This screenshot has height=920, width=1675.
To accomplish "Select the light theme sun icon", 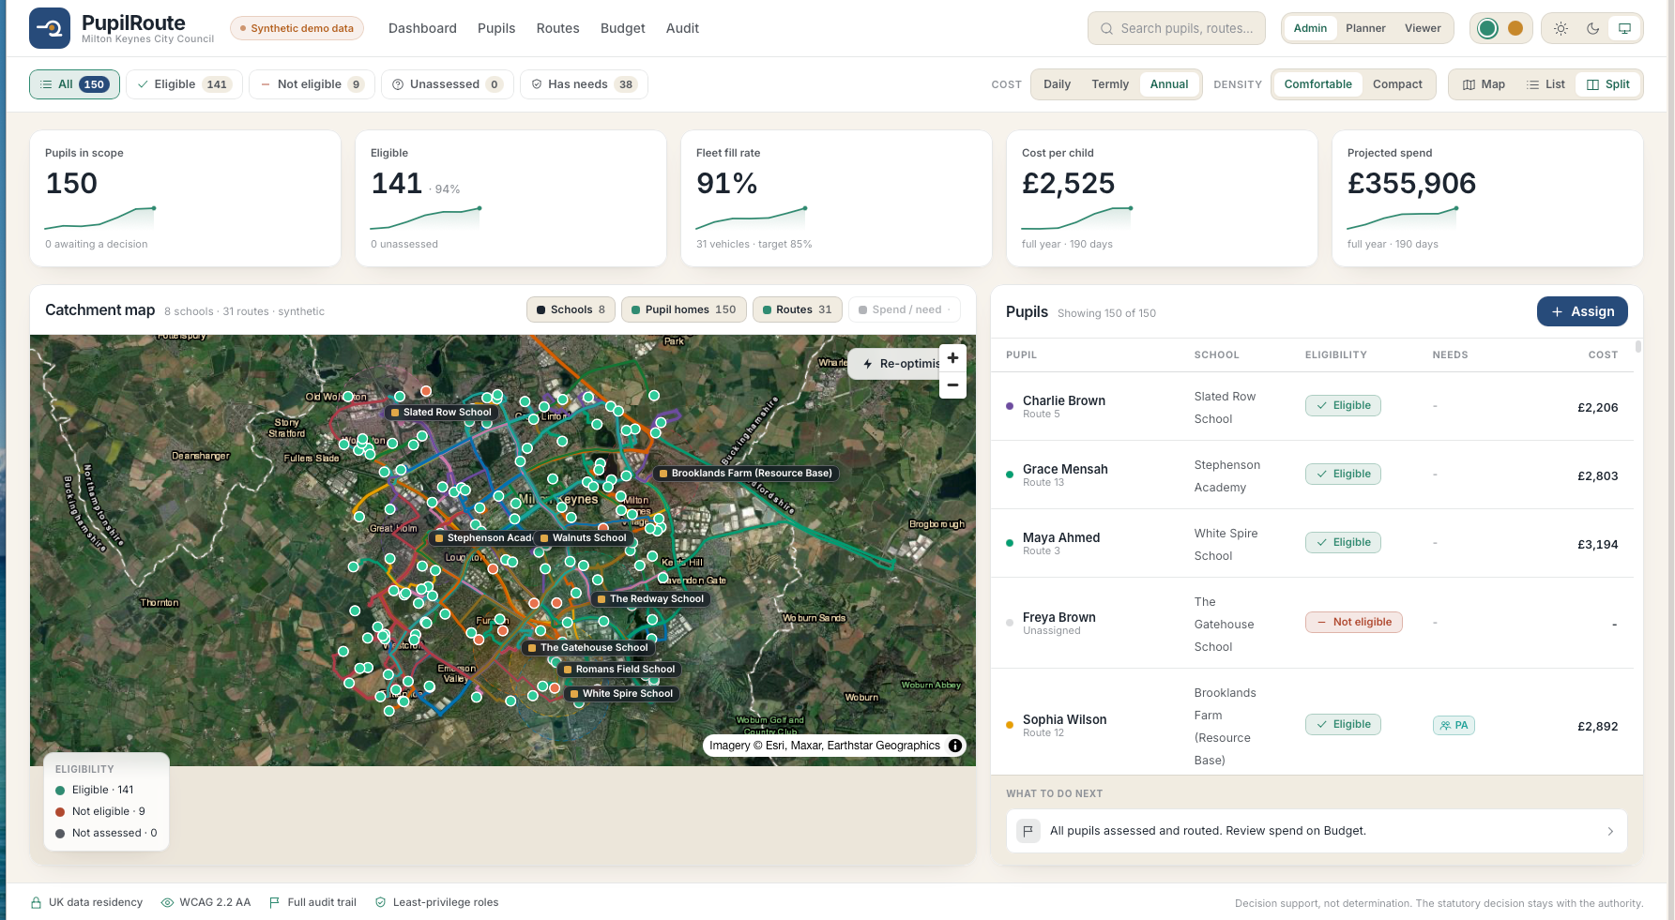I will (1561, 28).
